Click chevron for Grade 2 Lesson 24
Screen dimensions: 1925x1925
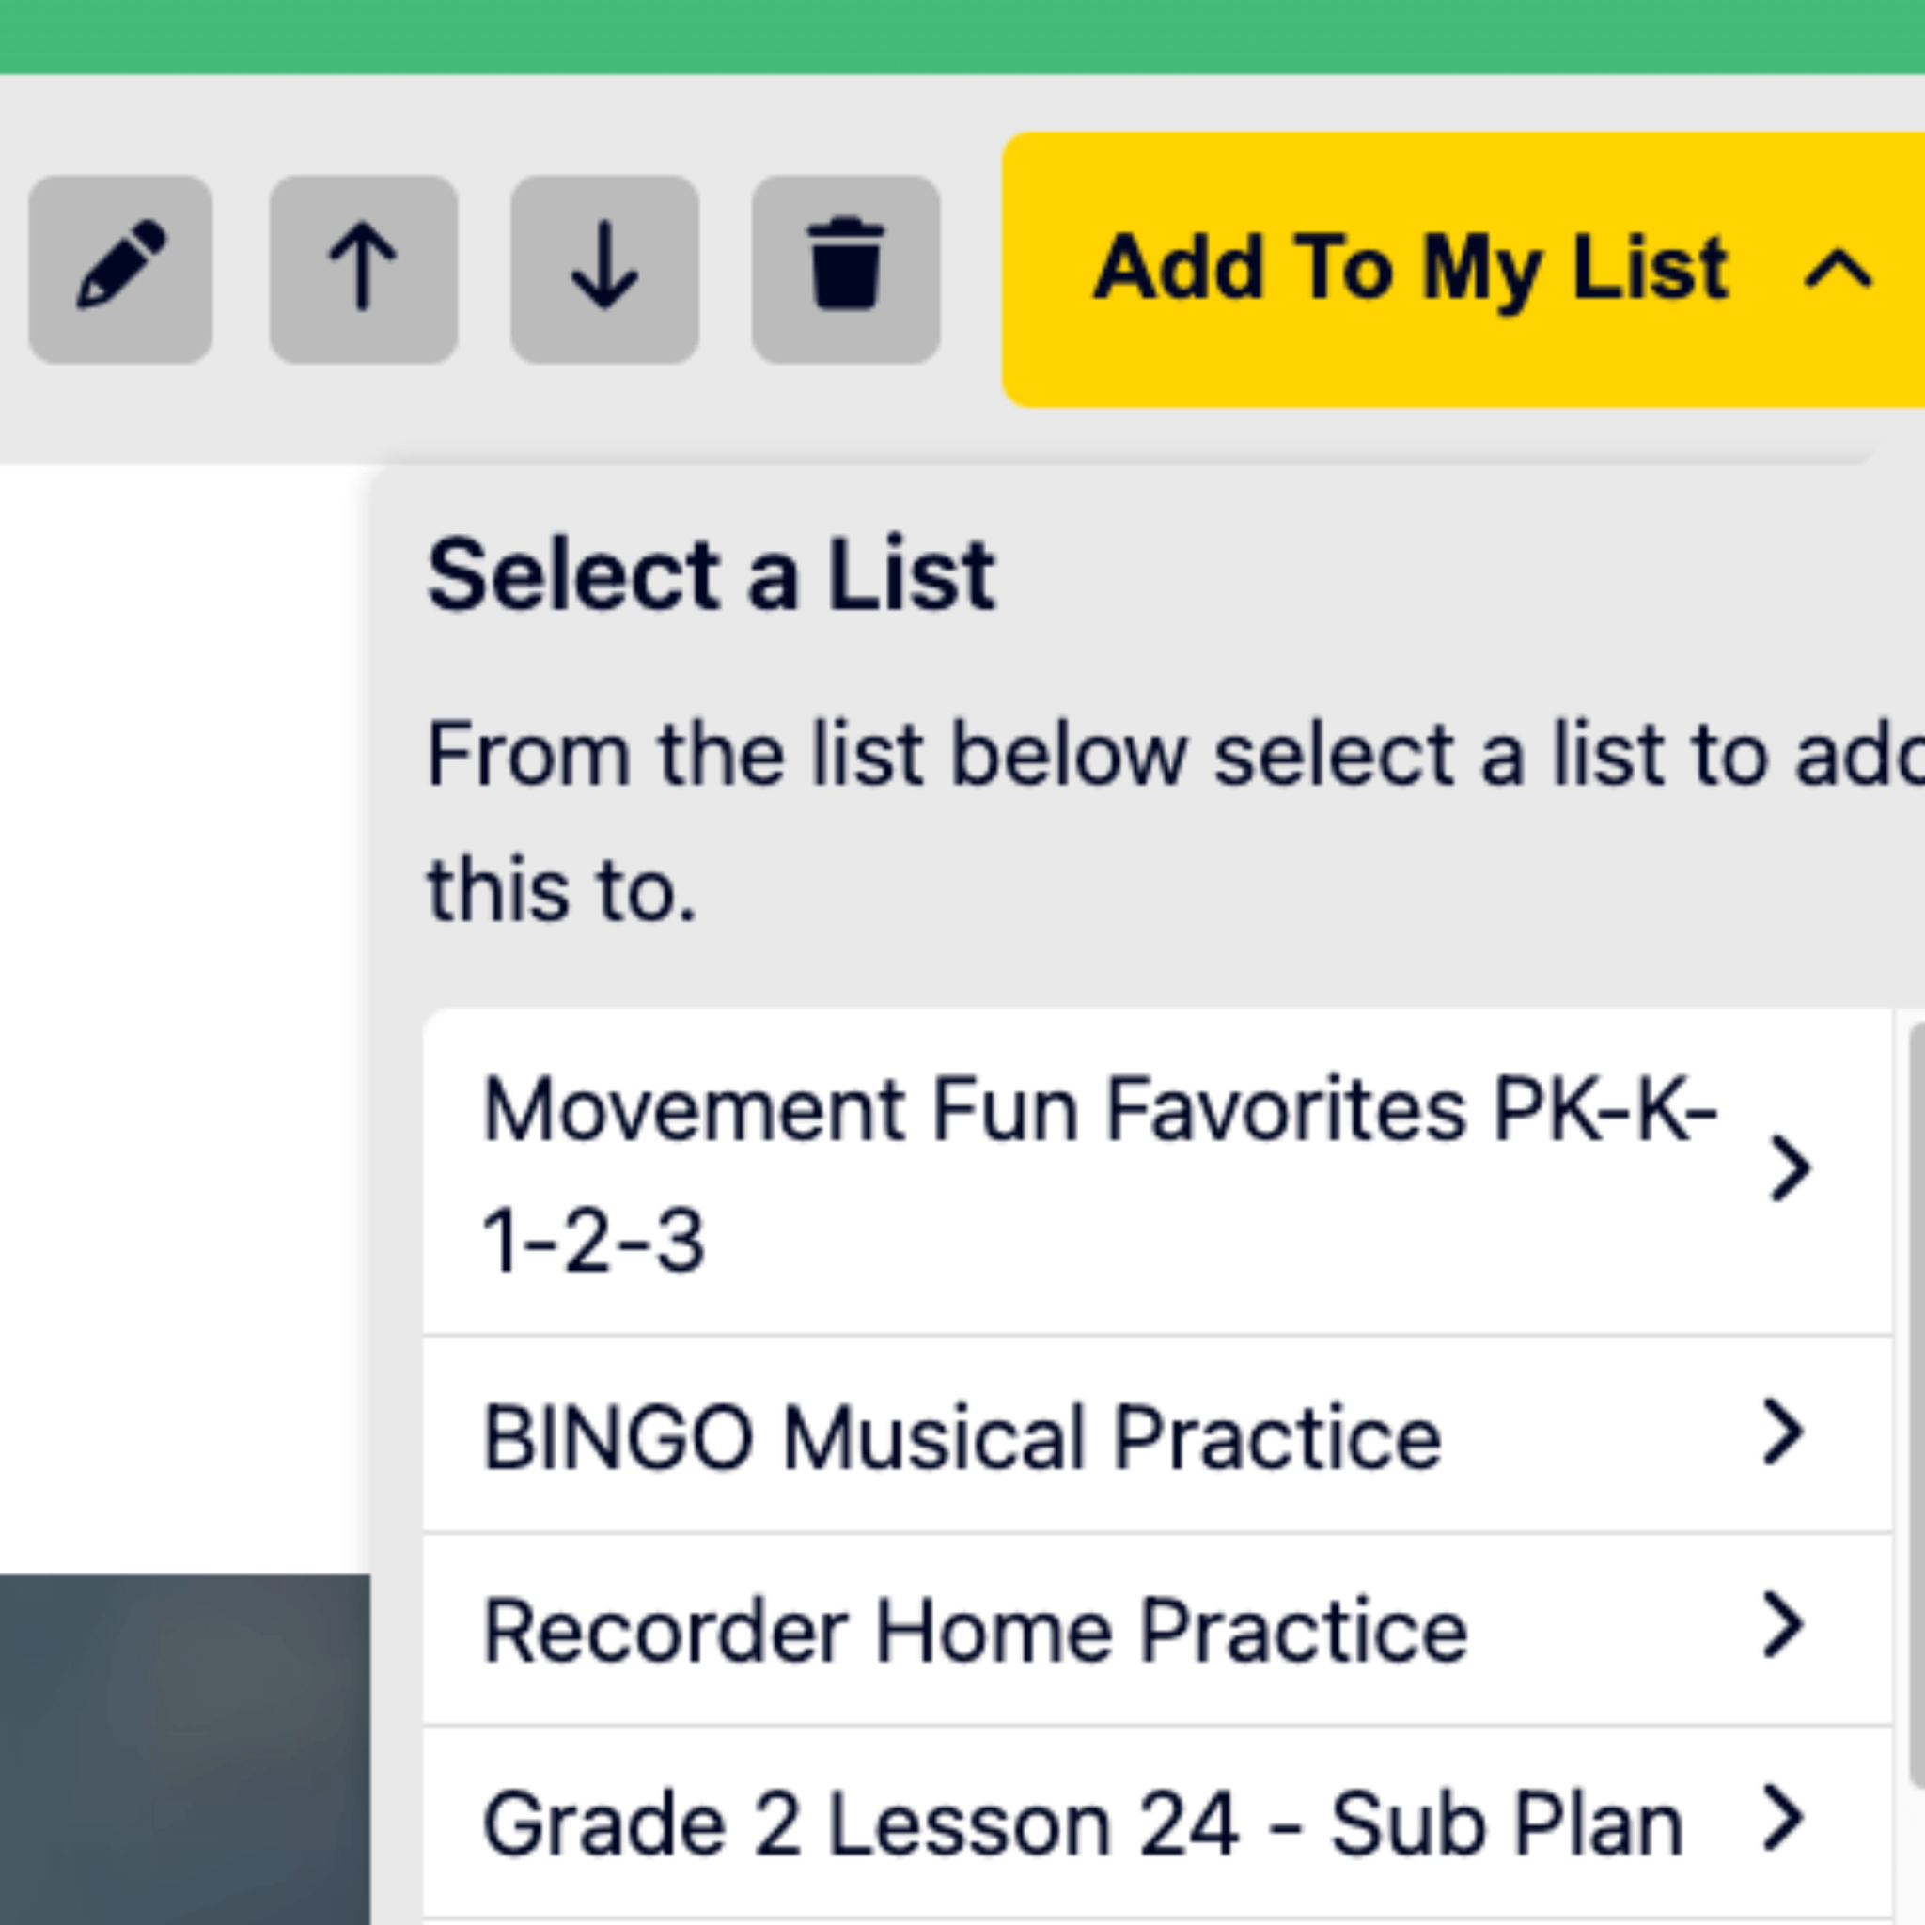click(x=1783, y=1820)
